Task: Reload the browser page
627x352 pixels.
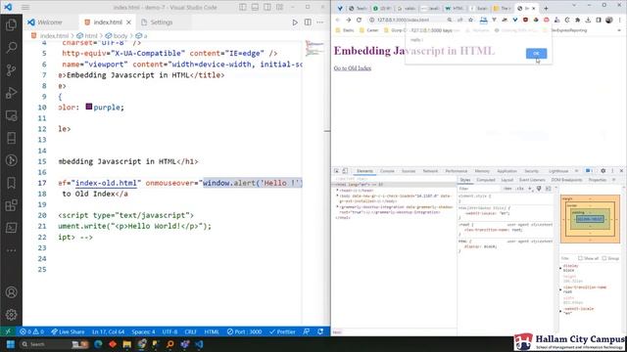Action: [360, 20]
